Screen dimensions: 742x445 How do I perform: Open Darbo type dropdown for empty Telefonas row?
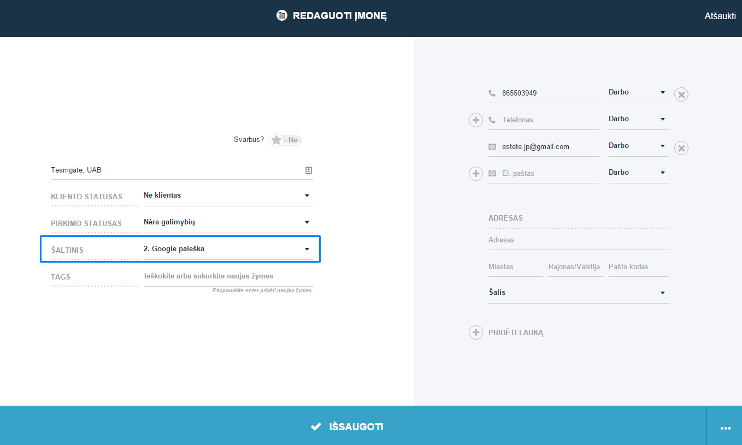pyautogui.click(x=638, y=120)
